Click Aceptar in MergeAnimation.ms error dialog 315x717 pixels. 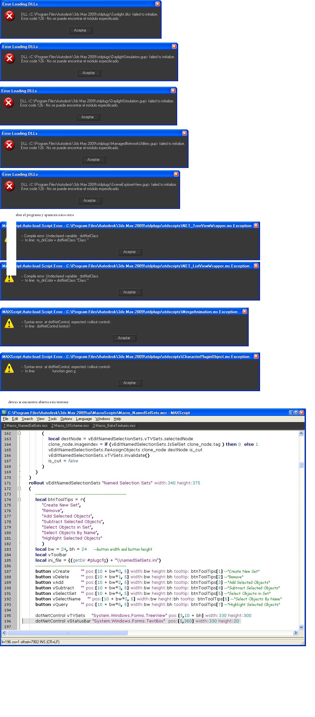pos(124,338)
